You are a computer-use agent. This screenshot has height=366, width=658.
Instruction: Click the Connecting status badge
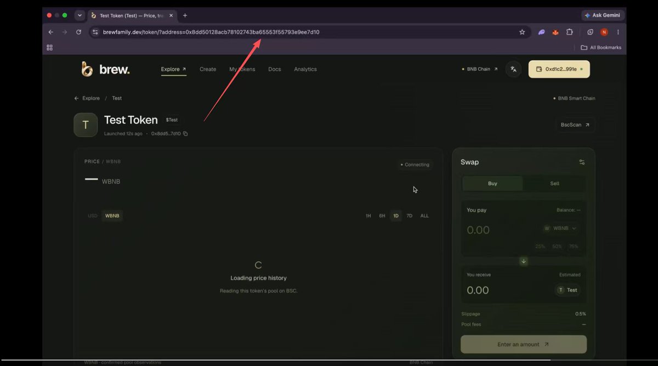pos(415,165)
